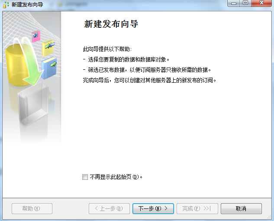274x221 pixels.
Task: Click the yellow database cylinder graphic
Action: coord(16,65)
